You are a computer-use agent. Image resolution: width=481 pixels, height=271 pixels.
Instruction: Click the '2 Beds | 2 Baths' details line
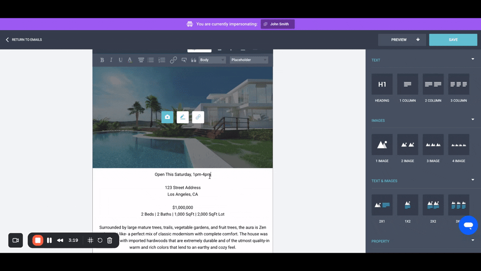(183, 214)
